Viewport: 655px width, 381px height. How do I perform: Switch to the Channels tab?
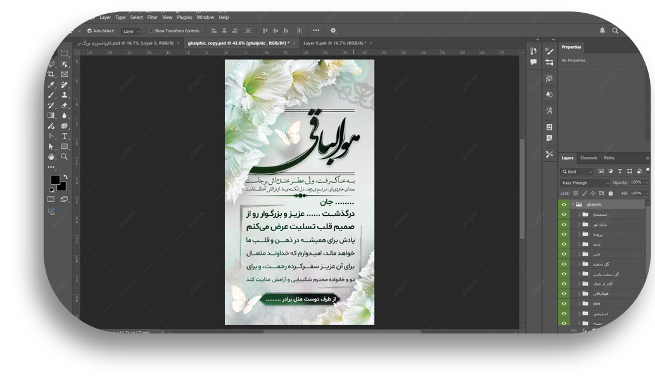point(588,158)
